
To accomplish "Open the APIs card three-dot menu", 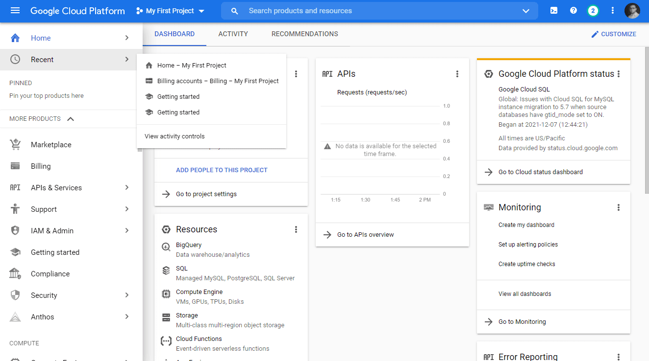I will (x=457, y=74).
